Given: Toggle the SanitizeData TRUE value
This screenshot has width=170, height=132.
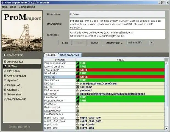Looking at the screenshot, I should click(120, 80).
